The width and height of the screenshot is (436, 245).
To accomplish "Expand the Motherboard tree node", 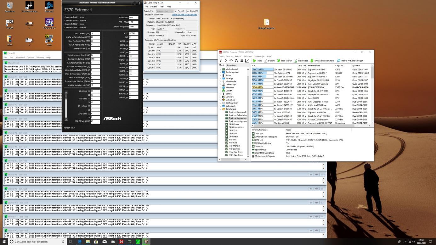I will 220,69.
